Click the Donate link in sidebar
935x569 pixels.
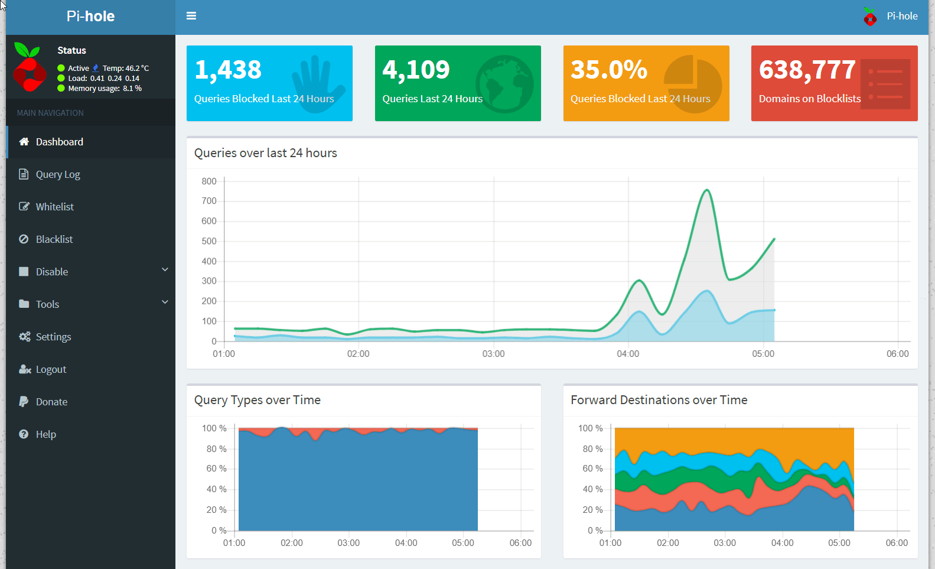(x=51, y=402)
